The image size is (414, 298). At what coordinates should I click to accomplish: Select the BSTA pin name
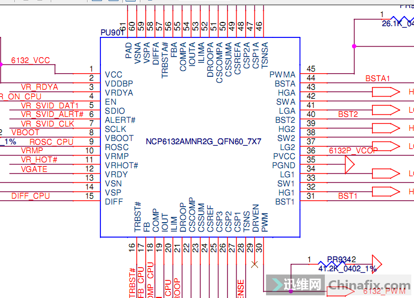tap(285, 84)
